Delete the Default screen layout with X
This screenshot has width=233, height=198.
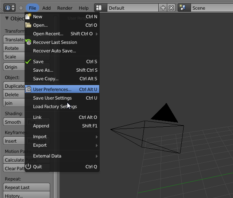pyautogui.click(x=171, y=8)
